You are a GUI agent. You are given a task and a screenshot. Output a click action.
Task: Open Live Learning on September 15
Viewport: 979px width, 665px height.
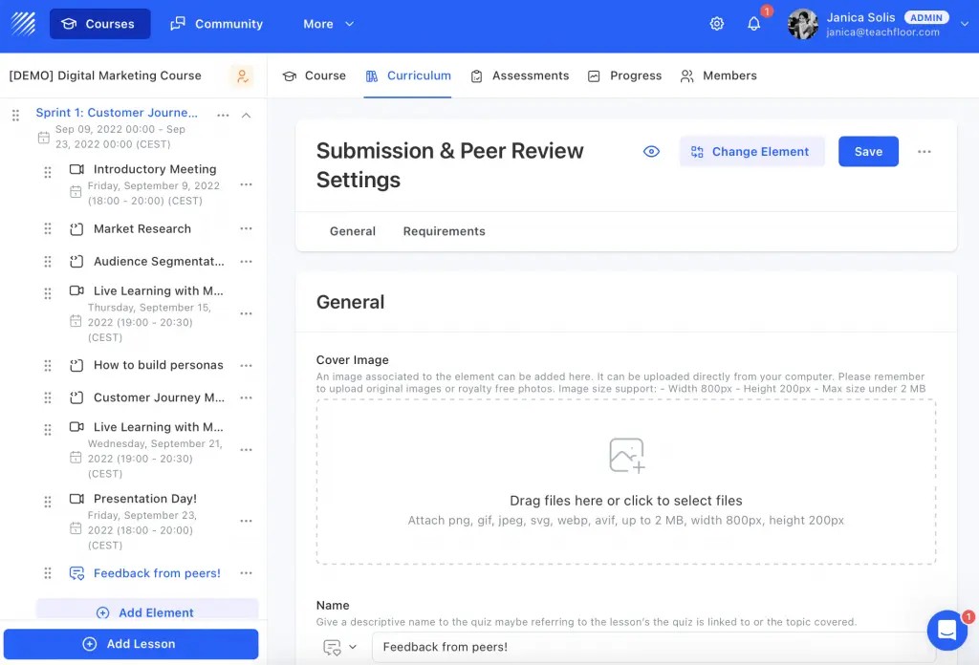click(158, 290)
